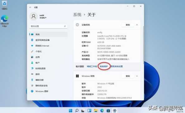Go back with the Settings back arrow
185x113 pixels.
[31, 7]
